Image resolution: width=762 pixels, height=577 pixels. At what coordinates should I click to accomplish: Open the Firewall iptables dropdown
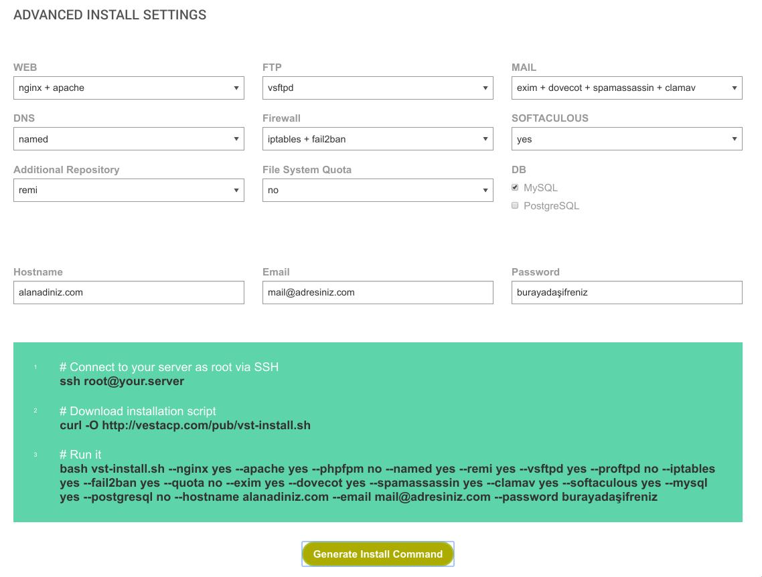point(378,139)
